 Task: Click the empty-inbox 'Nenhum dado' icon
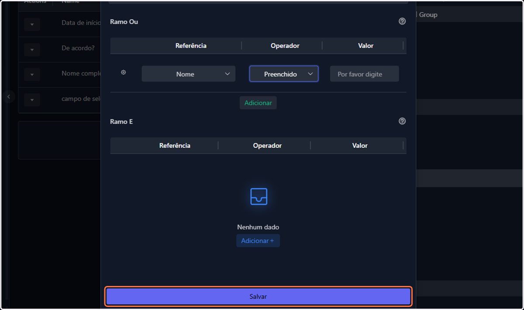point(259,197)
